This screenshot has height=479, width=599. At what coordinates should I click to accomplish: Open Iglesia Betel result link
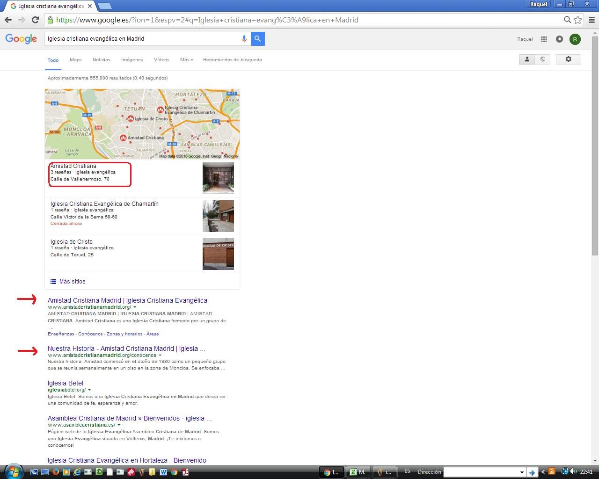(x=66, y=383)
